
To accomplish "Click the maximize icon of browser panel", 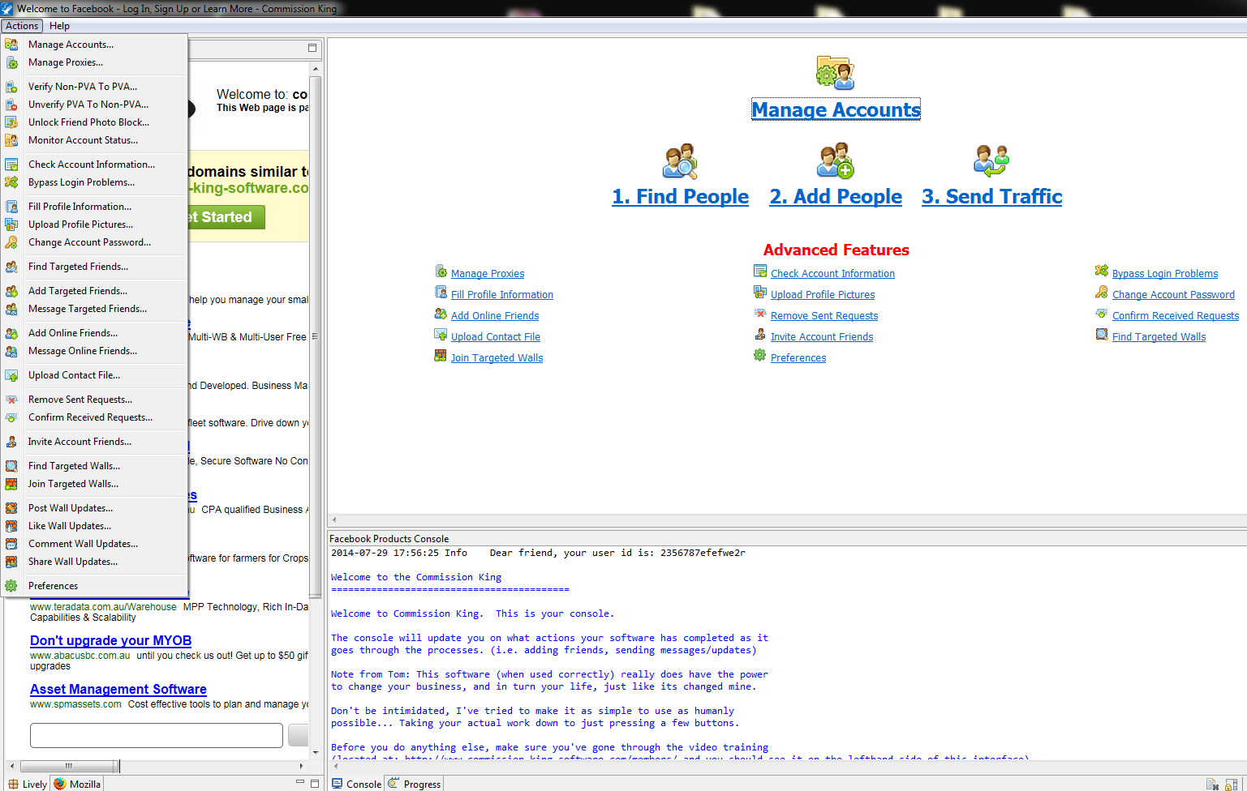I will pyautogui.click(x=312, y=48).
